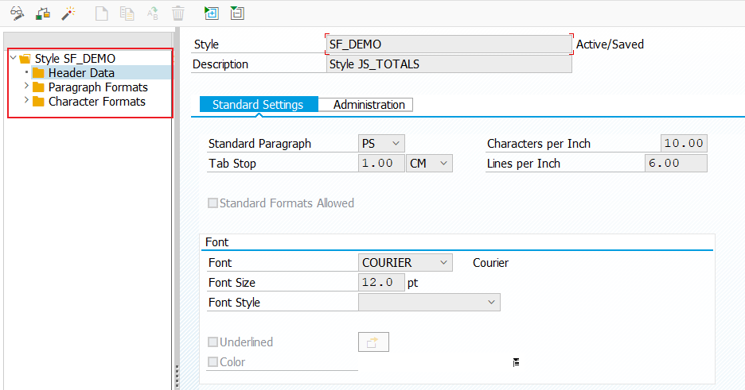Click the Style name field SF_DEMO
745x390 pixels.
point(449,44)
